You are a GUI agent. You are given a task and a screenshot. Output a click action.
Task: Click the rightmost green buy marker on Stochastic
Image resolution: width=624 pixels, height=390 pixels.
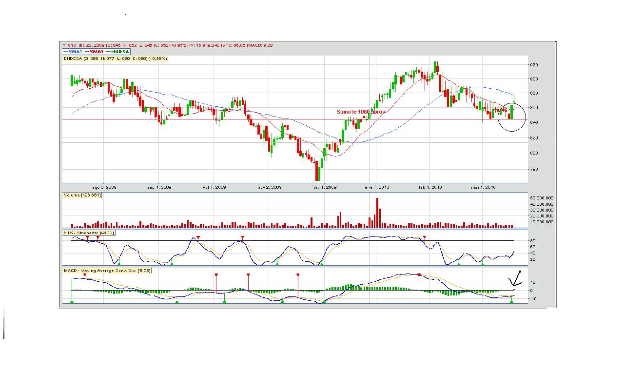(483, 263)
